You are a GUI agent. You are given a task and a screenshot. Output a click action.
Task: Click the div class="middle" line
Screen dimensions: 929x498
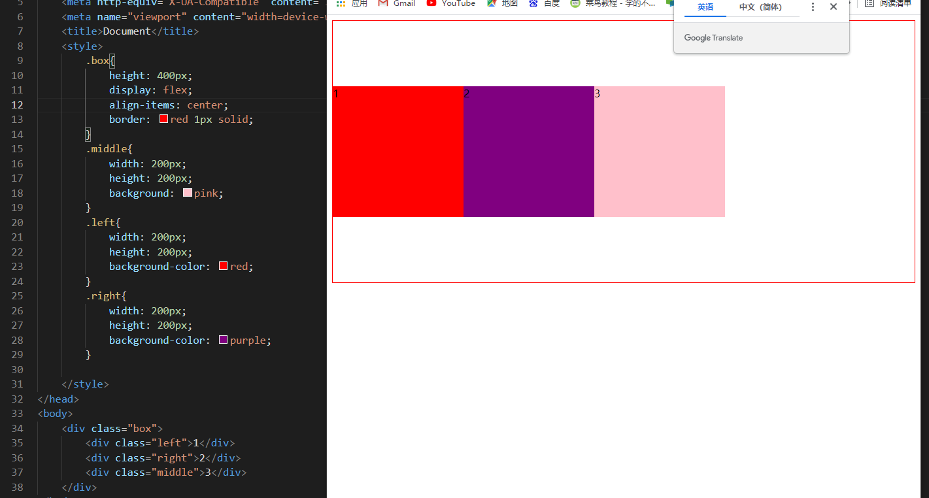point(166,473)
